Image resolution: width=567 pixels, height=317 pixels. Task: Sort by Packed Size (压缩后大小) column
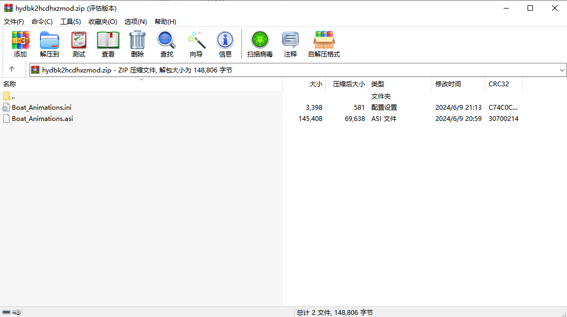pyautogui.click(x=347, y=84)
